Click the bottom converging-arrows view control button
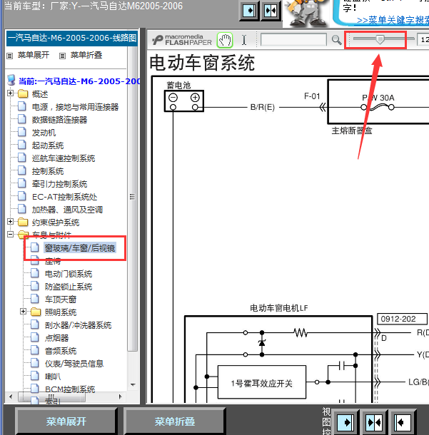429x435 pixels. point(374,422)
